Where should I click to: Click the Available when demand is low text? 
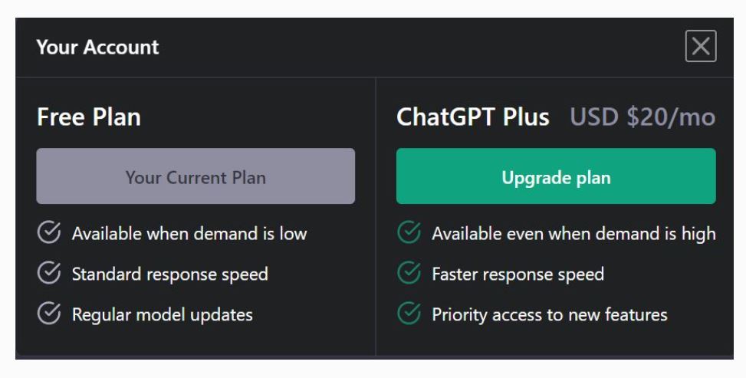tap(189, 234)
